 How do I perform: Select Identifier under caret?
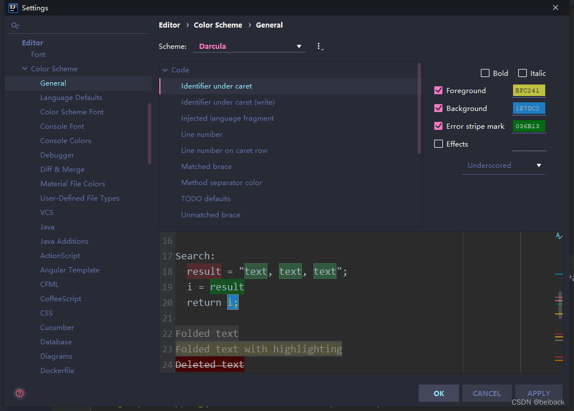pyautogui.click(x=289, y=86)
